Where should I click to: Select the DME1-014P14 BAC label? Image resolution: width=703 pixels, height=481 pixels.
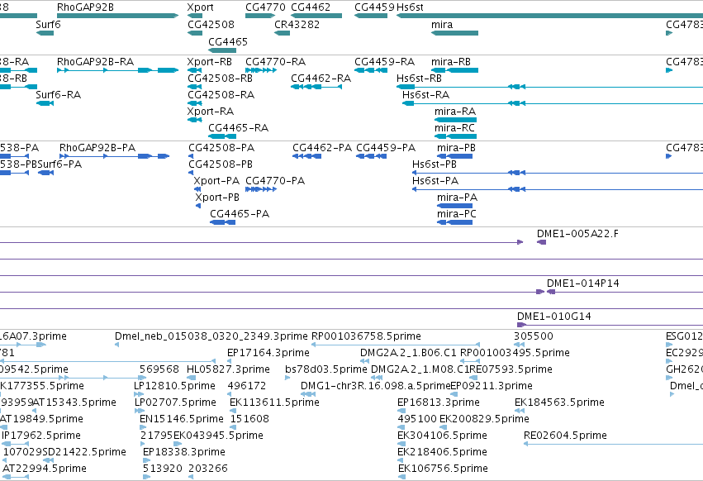(583, 283)
